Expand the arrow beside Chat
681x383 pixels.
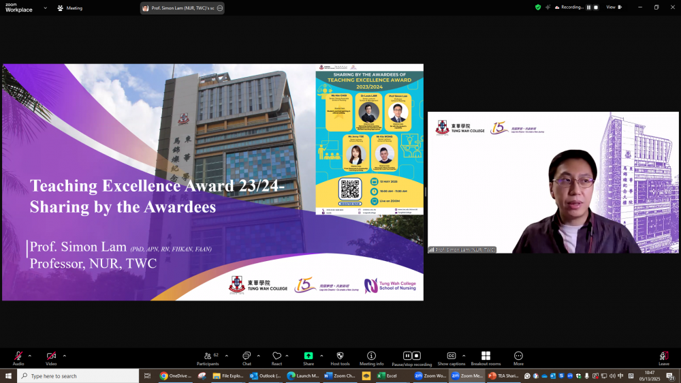pyautogui.click(x=258, y=356)
